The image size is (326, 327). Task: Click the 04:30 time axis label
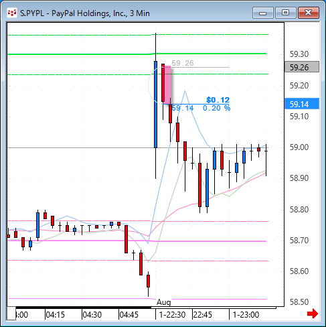[x=92, y=315]
